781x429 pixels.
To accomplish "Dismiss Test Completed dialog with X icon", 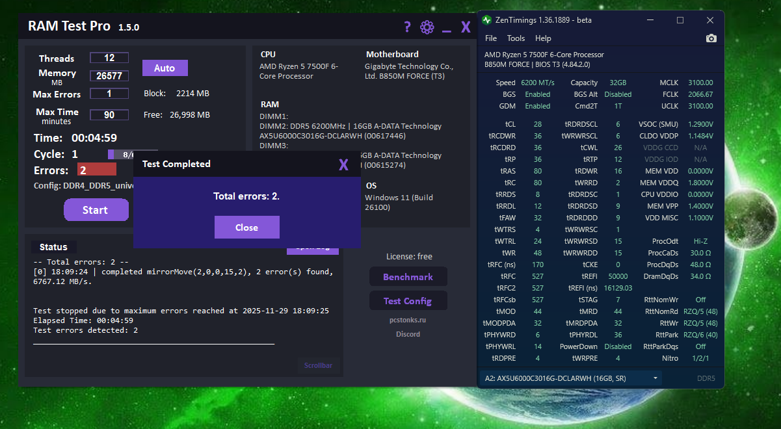I will [x=343, y=164].
